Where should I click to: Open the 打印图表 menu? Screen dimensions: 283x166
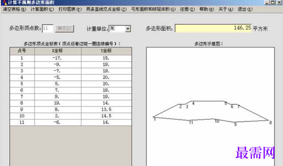70,9
